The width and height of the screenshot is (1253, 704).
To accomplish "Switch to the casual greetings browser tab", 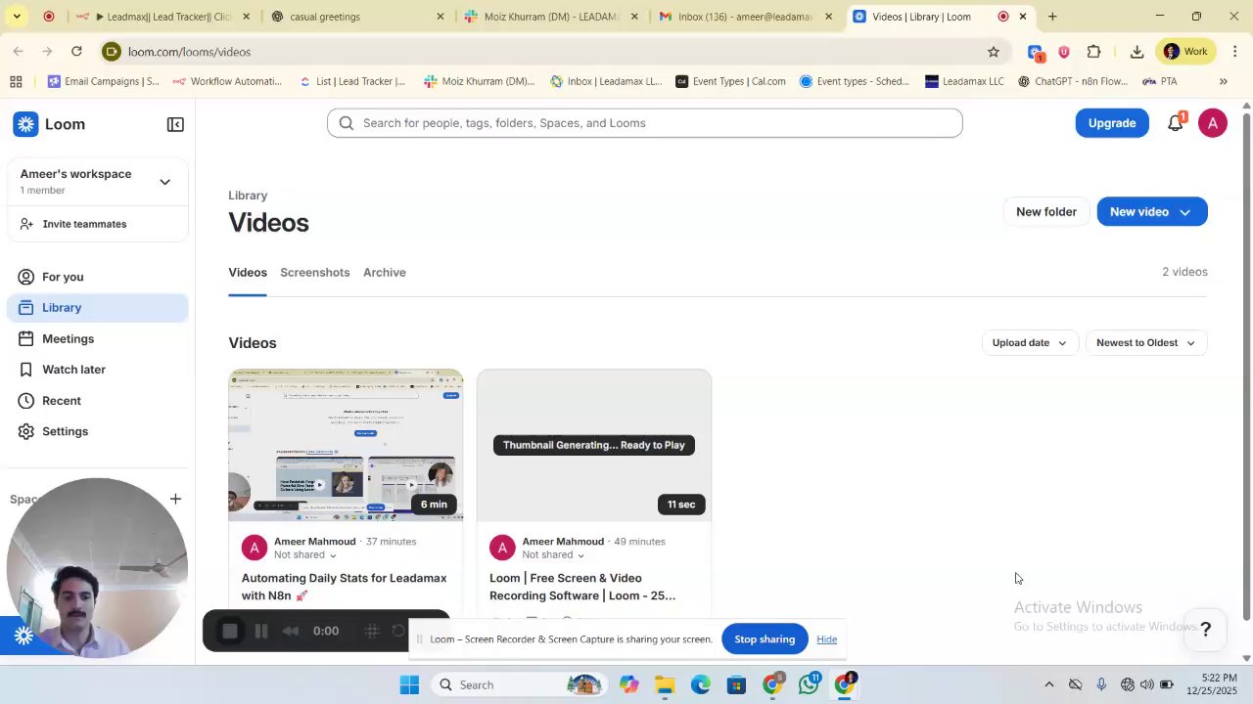I will (357, 17).
